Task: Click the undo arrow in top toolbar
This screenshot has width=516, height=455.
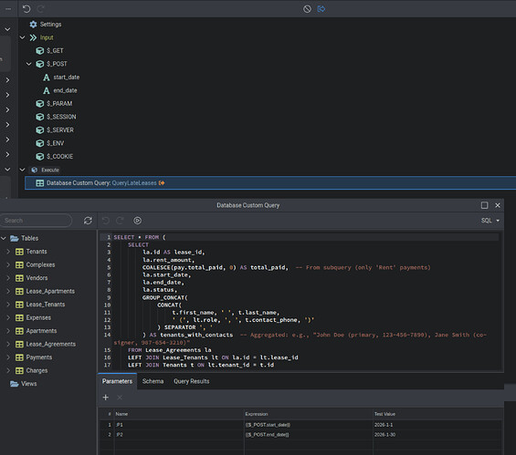Action: (26, 9)
